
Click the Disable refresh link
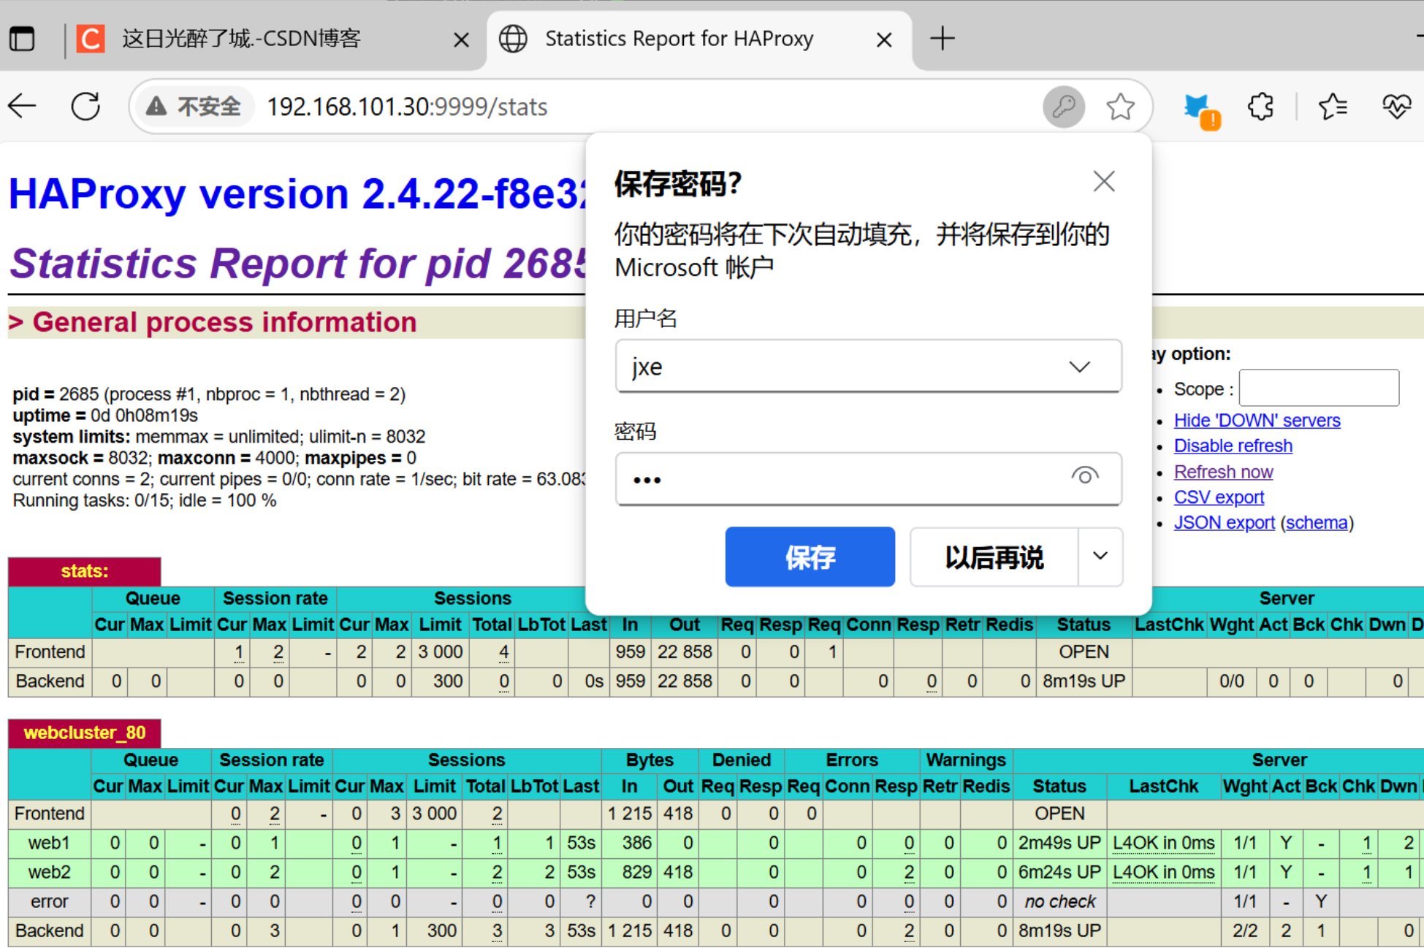(x=1233, y=446)
